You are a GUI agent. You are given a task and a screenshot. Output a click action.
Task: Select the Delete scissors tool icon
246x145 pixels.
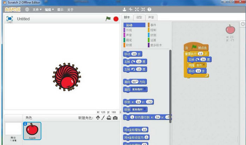131,9
